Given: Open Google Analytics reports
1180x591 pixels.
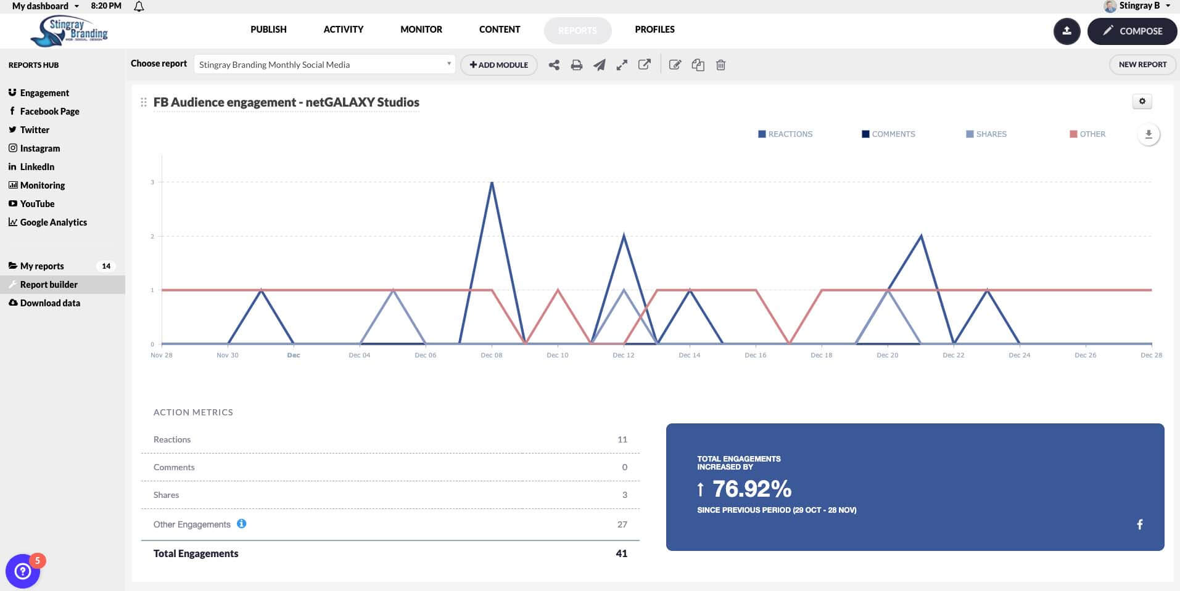Looking at the screenshot, I should pyautogui.click(x=53, y=222).
